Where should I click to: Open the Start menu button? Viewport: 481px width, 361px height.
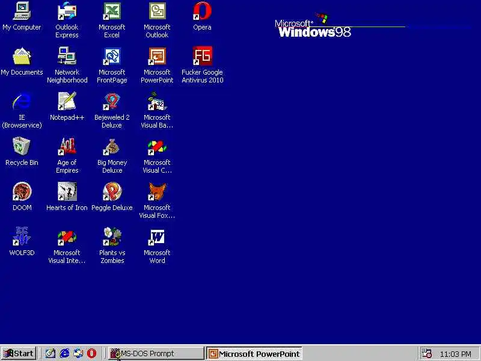[x=19, y=353]
